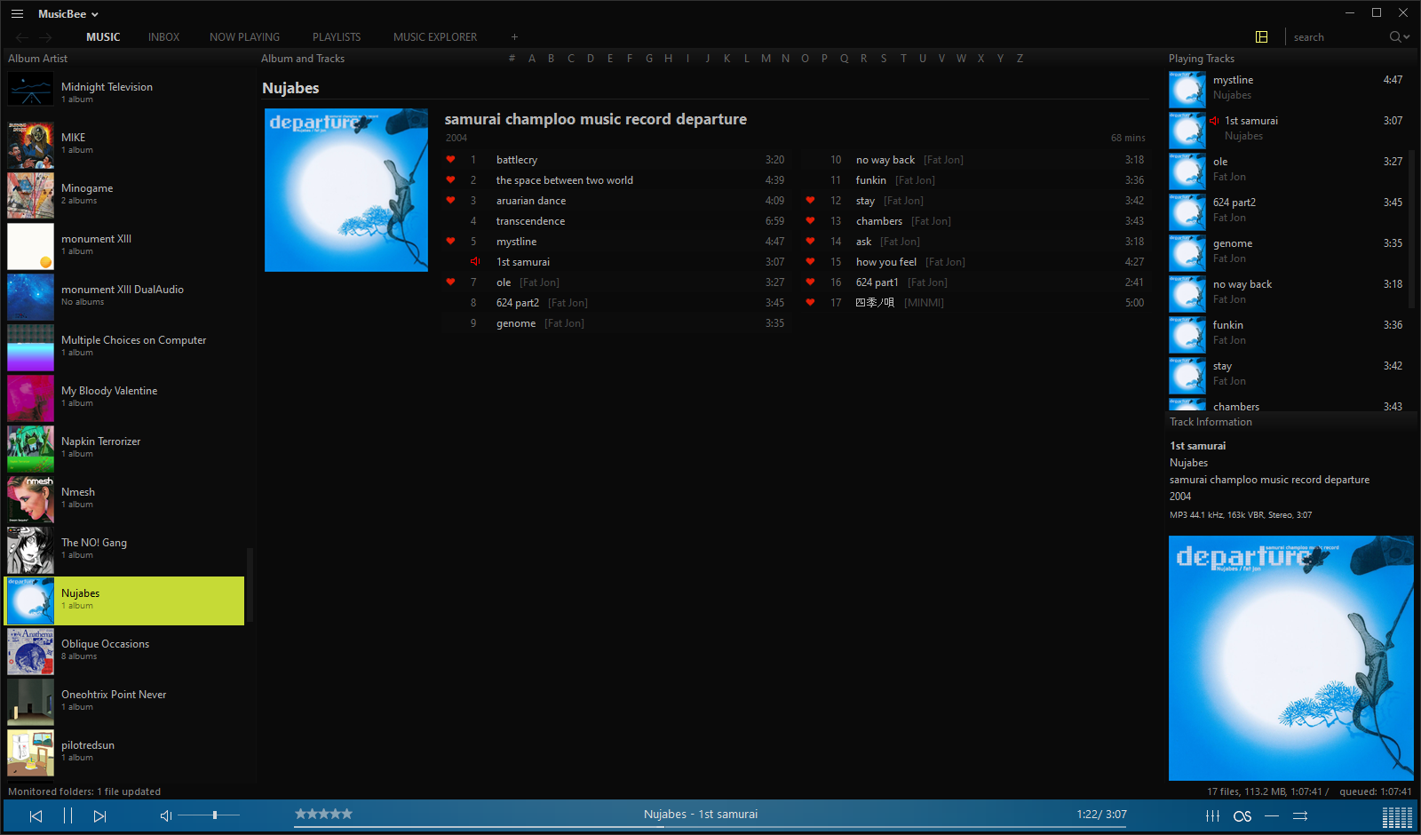Switch to the INBOX tab
This screenshot has width=1421, height=835.
[163, 37]
